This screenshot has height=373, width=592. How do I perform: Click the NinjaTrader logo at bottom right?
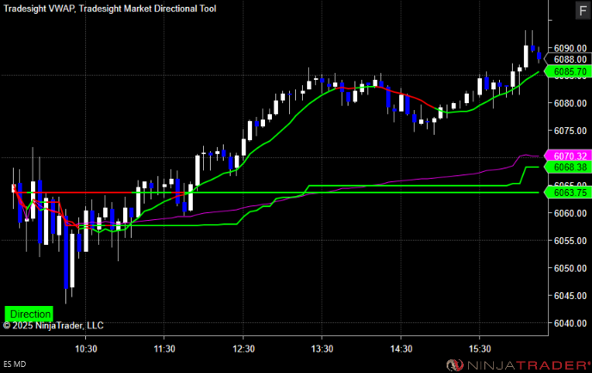click(518, 365)
